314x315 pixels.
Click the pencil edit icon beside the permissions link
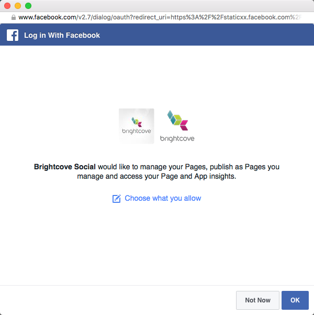117,199
